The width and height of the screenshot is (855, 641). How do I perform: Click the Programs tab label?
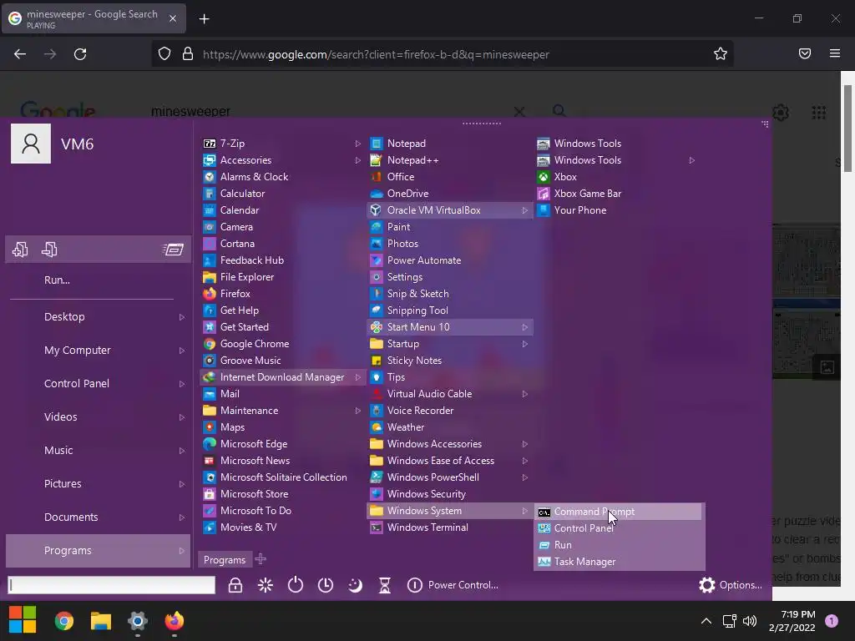click(224, 560)
